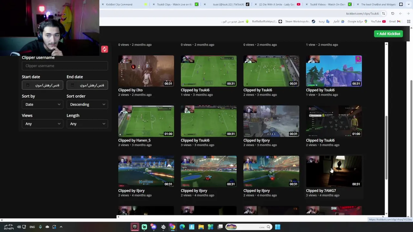Screen dimensions: 413x232
Task: Open the volume icon in the system tray
Action: point(19,227)
